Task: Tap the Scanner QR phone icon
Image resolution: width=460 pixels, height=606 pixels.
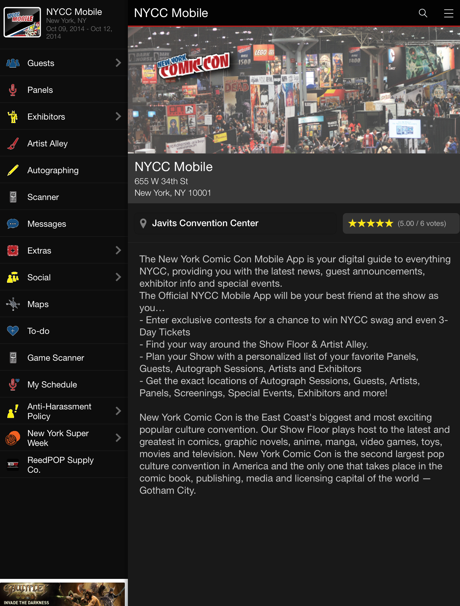Action: 13,197
